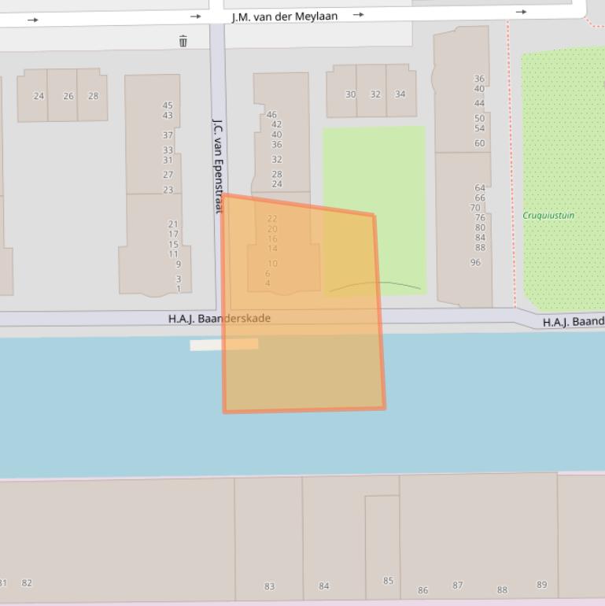
Task: Click house number 85 south of the canal
Action: [388, 581]
